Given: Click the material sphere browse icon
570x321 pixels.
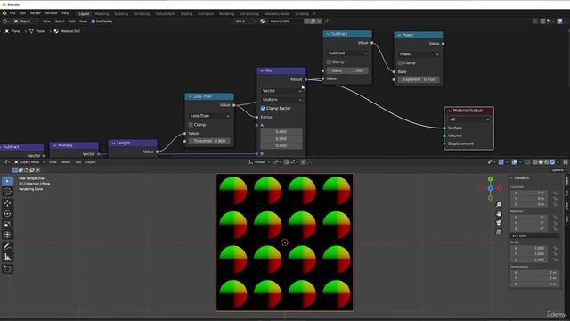Looking at the screenshot, I should [x=264, y=21].
